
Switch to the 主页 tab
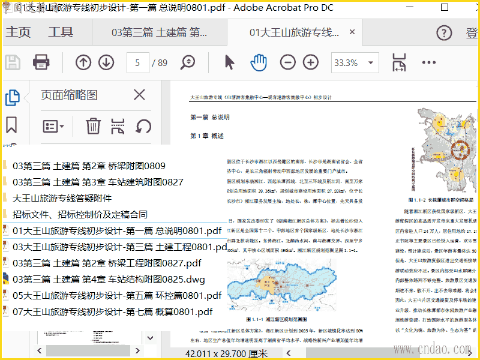tap(19, 32)
